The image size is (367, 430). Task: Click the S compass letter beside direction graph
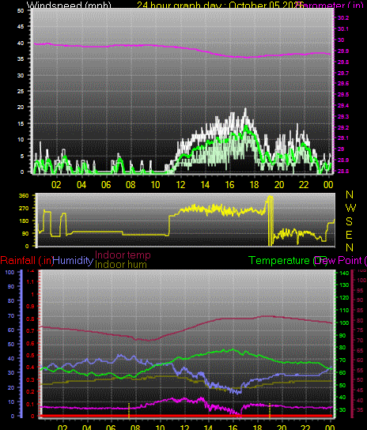click(349, 221)
